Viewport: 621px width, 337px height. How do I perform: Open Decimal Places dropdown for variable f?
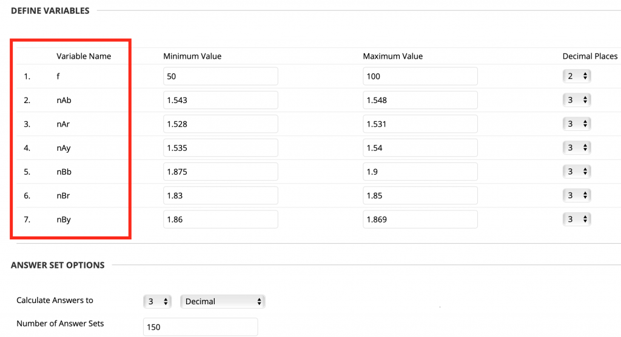pos(577,76)
